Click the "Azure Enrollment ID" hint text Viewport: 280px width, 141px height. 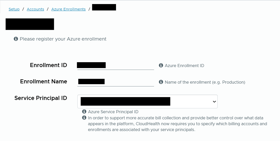click(x=184, y=66)
